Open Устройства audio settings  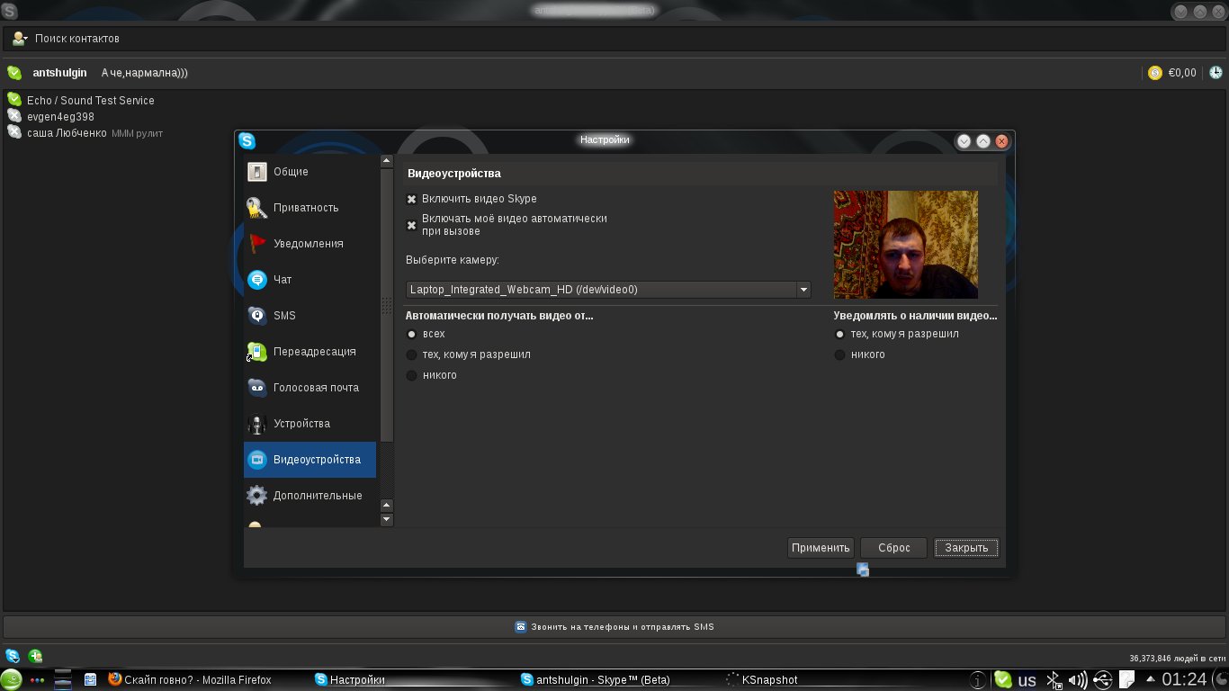pyautogui.click(x=309, y=424)
